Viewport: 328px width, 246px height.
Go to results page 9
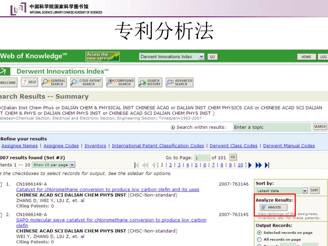tap(230, 165)
